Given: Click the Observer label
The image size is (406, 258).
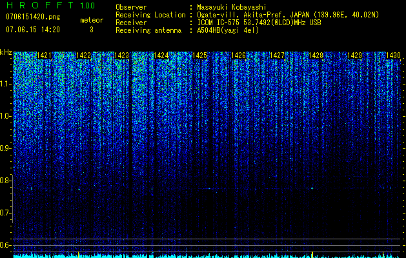Looking at the screenshot, I should click(131, 7).
